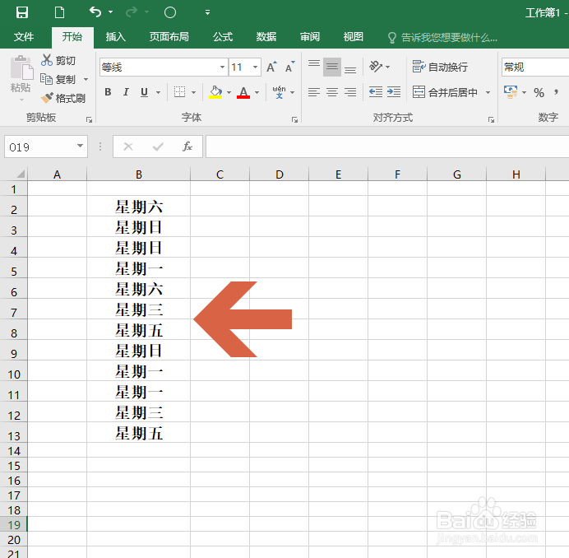569x558 pixels.
Task: Open the font color dropdown arrow
Action: [x=257, y=92]
